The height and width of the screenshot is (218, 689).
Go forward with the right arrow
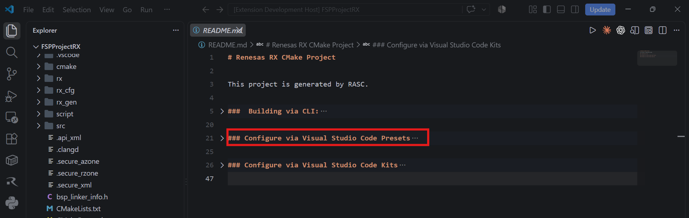[x=220, y=10]
